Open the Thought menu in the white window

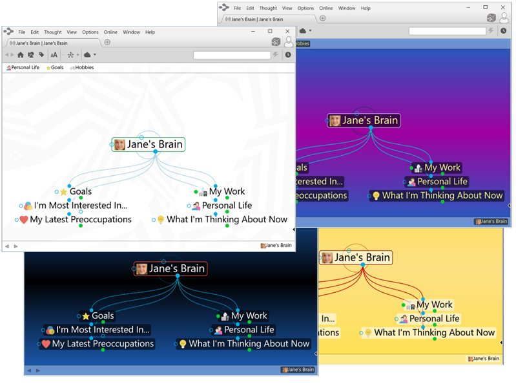tap(52, 32)
